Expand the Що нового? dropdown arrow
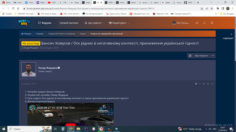 tap(104, 23)
